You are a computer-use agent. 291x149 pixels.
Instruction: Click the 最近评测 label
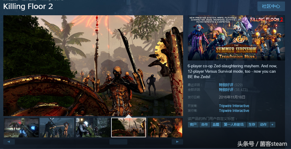(x=195, y=85)
